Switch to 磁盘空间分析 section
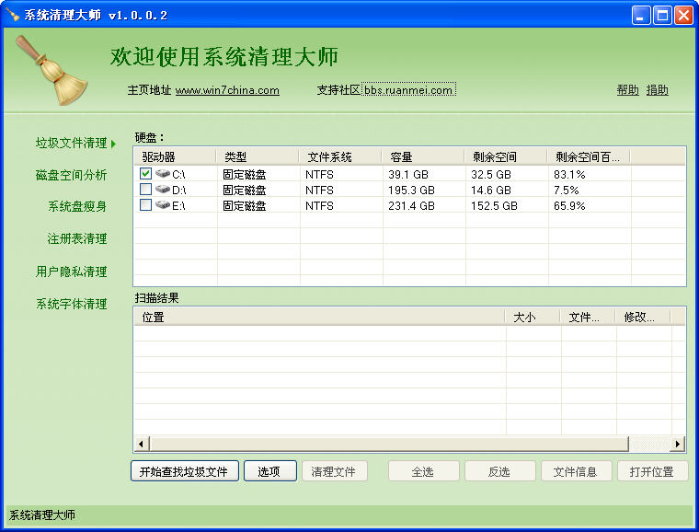Image resolution: width=699 pixels, height=532 pixels. (71, 175)
